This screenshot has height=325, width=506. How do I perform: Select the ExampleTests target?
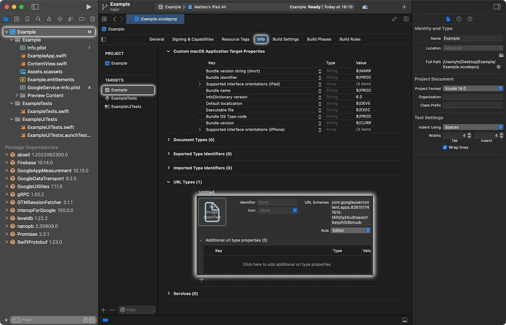[x=124, y=98]
